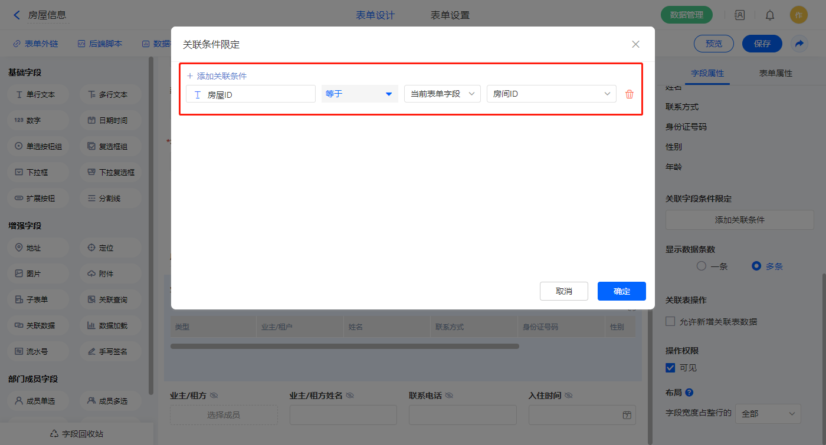
Task: Switch to the 表单设置 tab
Action: click(450, 15)
